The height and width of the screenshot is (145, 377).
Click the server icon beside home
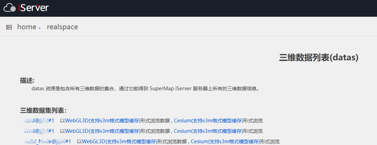(x=9, y=27)
